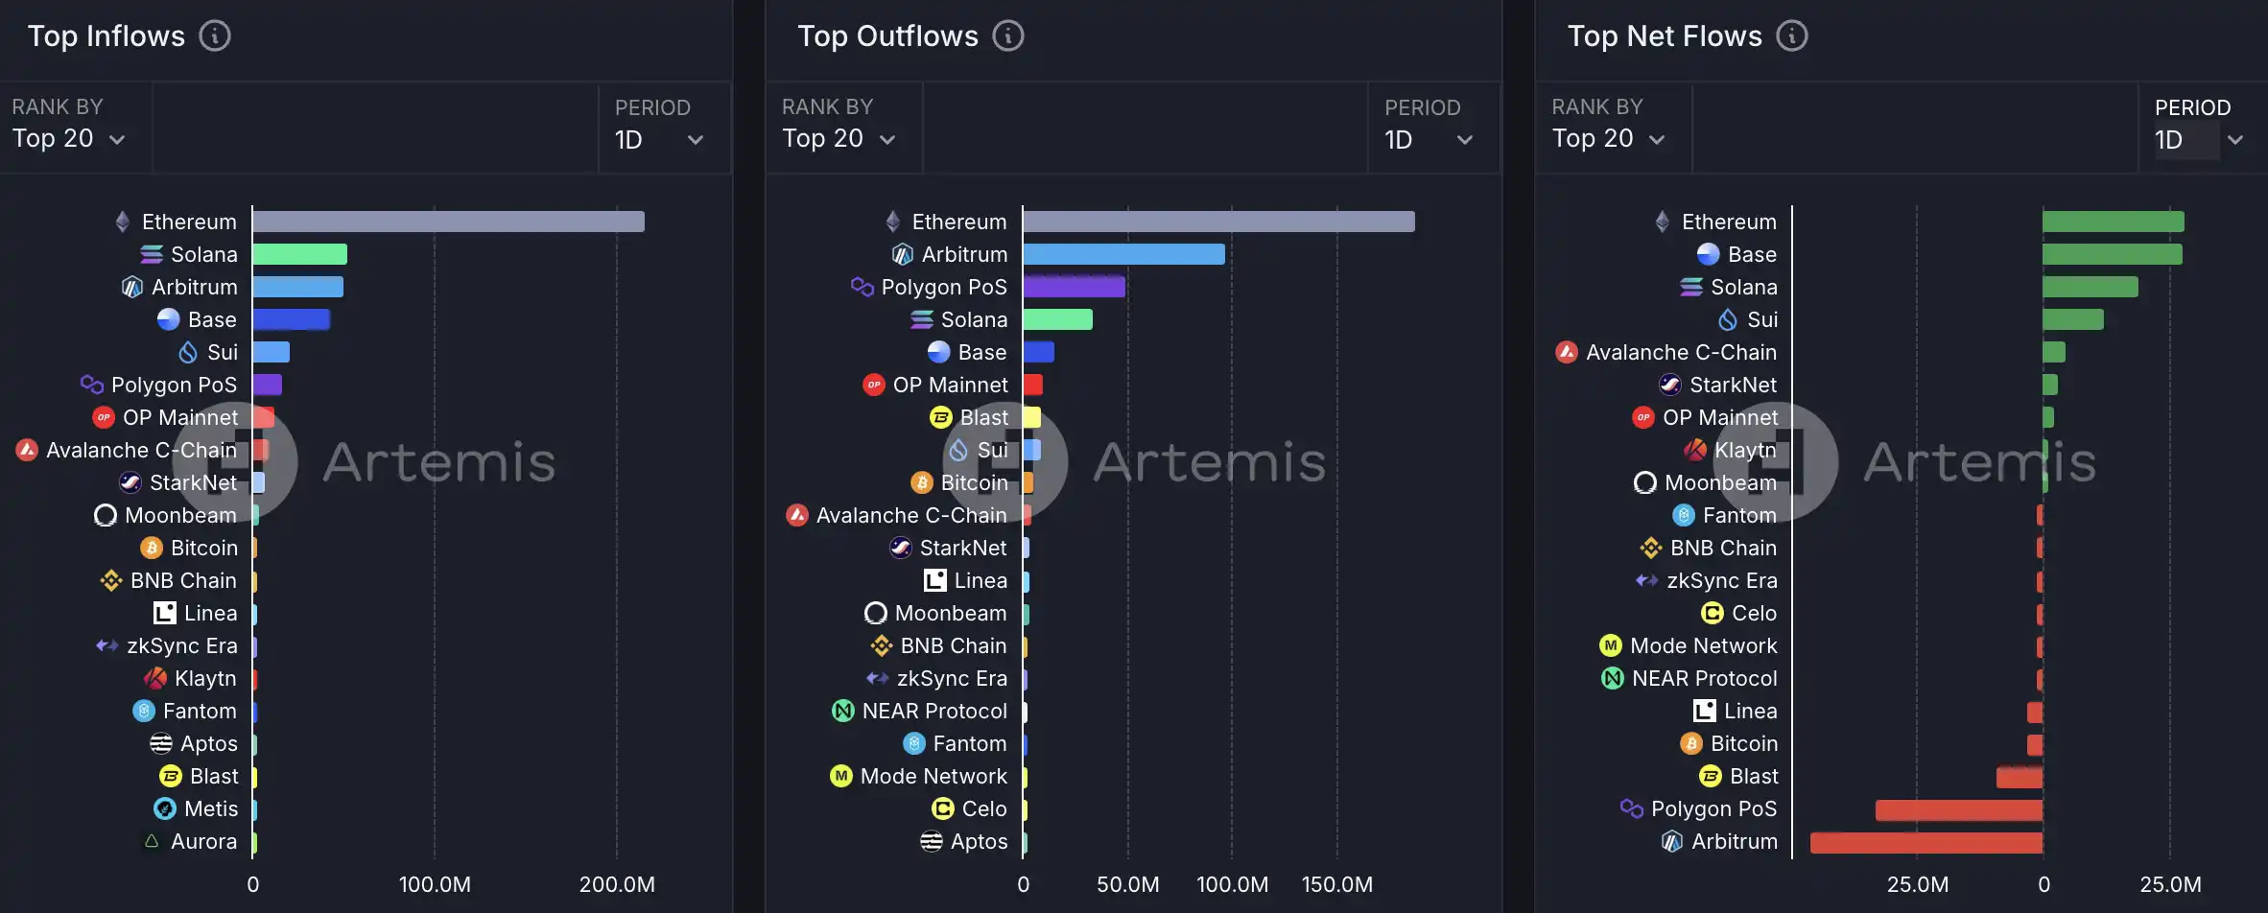Open the Rank By dropdown in Top Inflows

click(69, 139)
